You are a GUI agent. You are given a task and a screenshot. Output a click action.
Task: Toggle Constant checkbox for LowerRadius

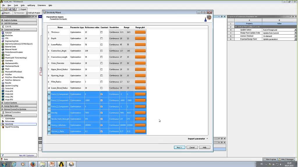[x=102, y=45]
